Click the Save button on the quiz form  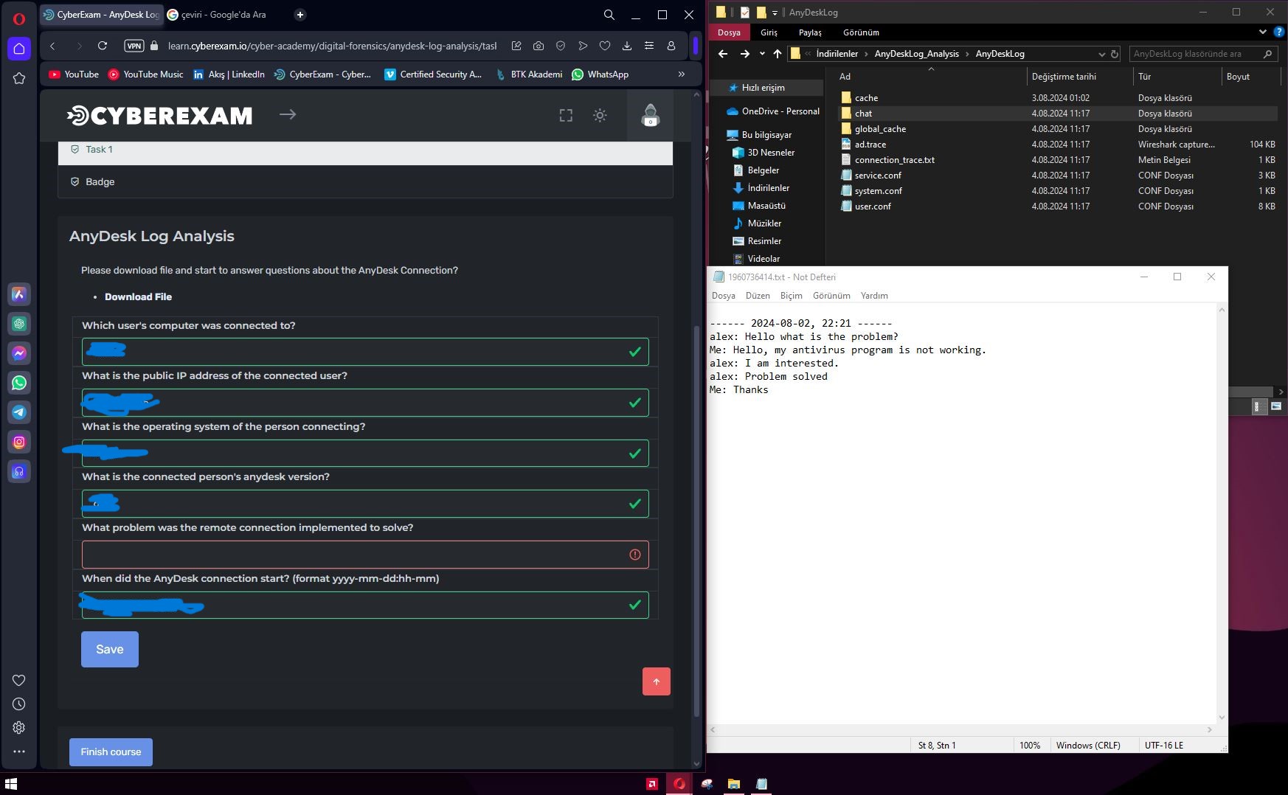pos(109,649)
